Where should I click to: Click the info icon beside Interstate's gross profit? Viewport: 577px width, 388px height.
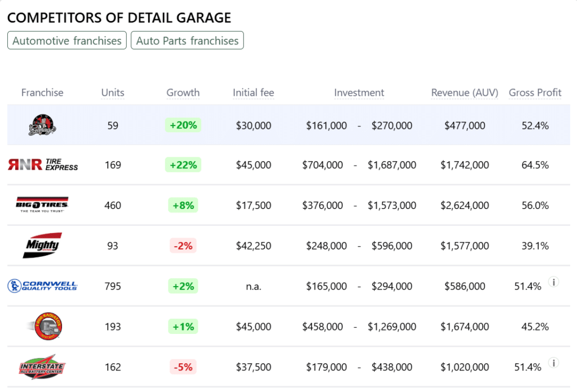coord(553,363)
